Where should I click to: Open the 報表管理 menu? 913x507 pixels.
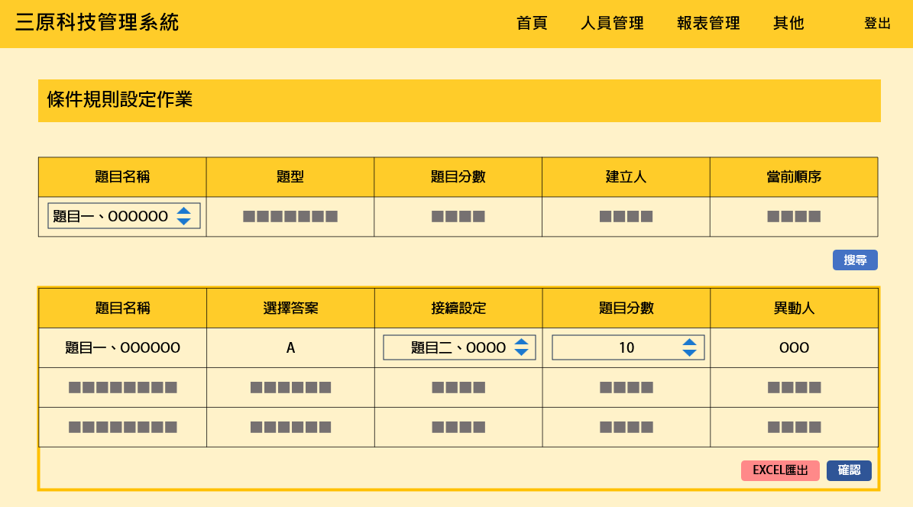(x=707, y=23)
